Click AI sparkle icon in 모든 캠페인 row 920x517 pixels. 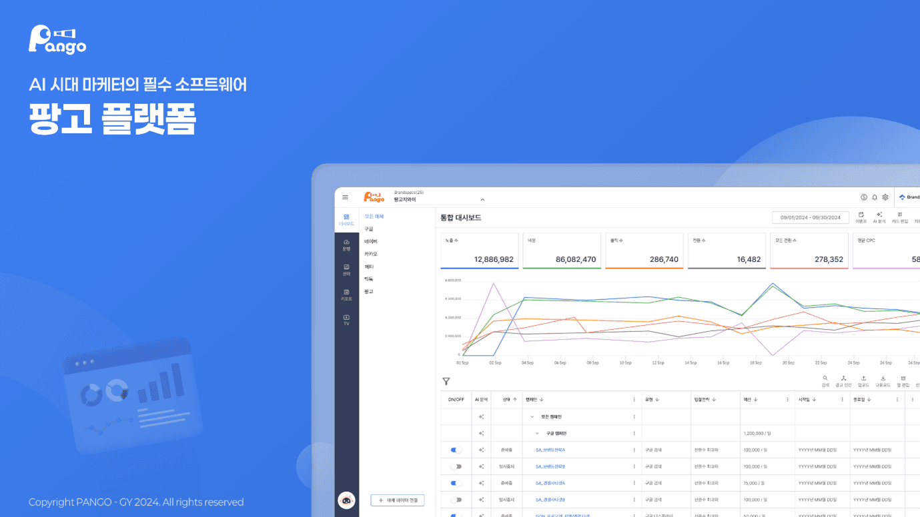481,416
